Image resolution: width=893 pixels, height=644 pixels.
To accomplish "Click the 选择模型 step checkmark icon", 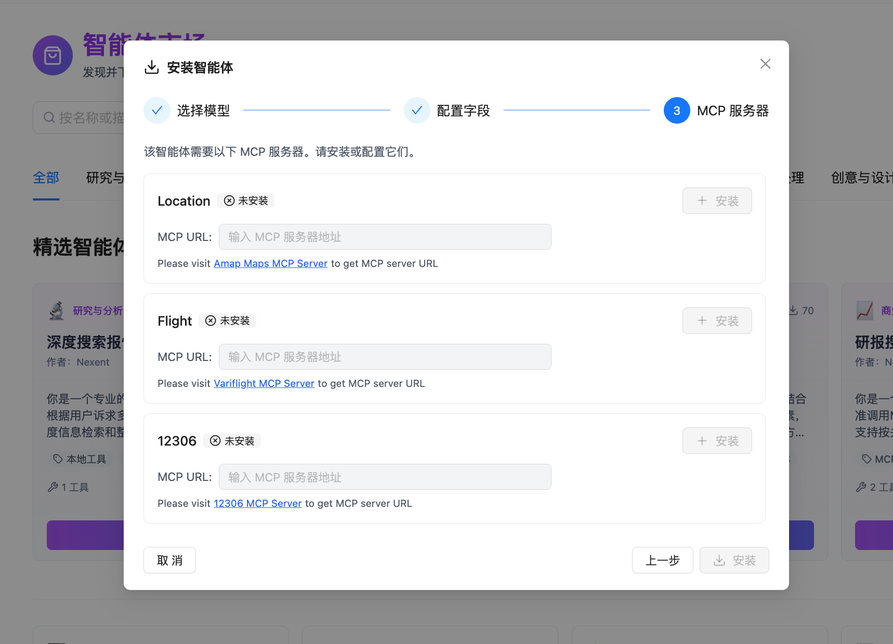I will 157,111.
